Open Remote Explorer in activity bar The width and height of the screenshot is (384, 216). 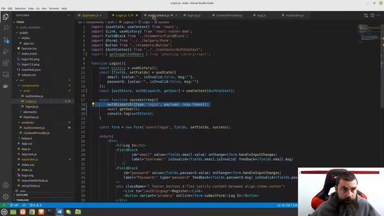click(x=5, y=74)
